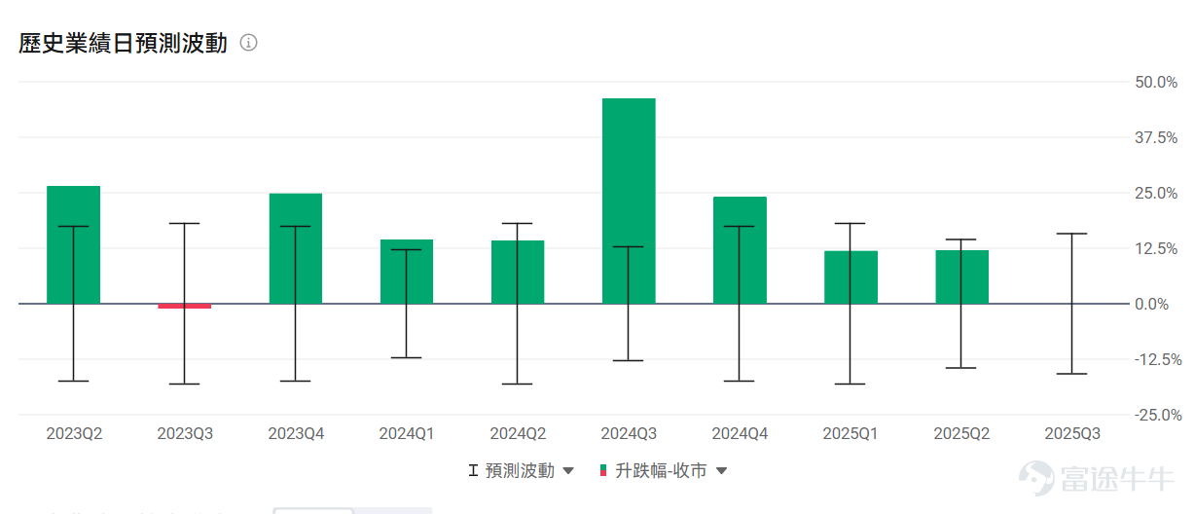1194x514 pixels.
Task: Click the 25.0% y-axis value
Action: 1156,193
